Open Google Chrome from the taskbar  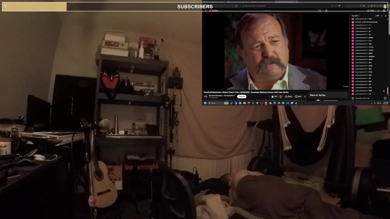(x=270, y=103)
